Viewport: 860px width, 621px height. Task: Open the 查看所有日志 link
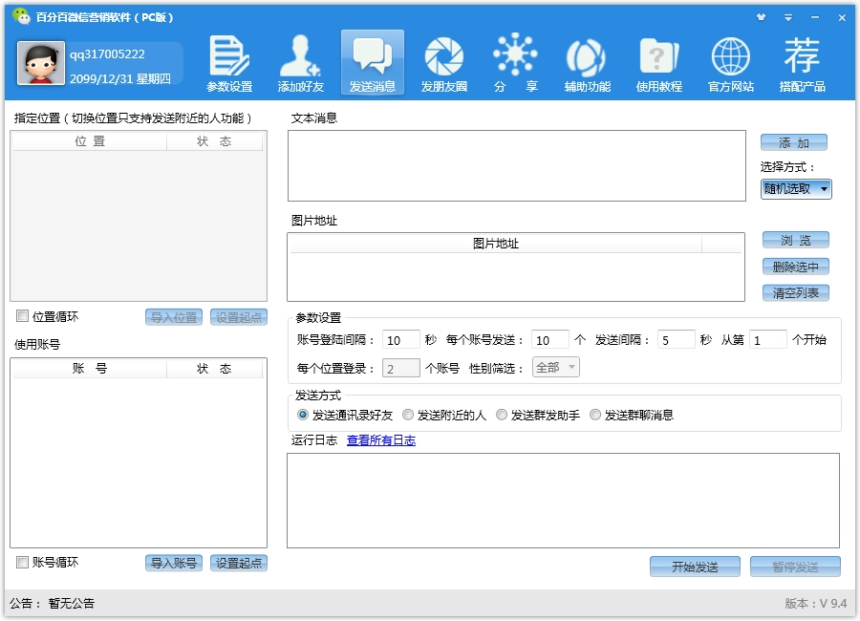pyautogui.click(x=380, y=440)
